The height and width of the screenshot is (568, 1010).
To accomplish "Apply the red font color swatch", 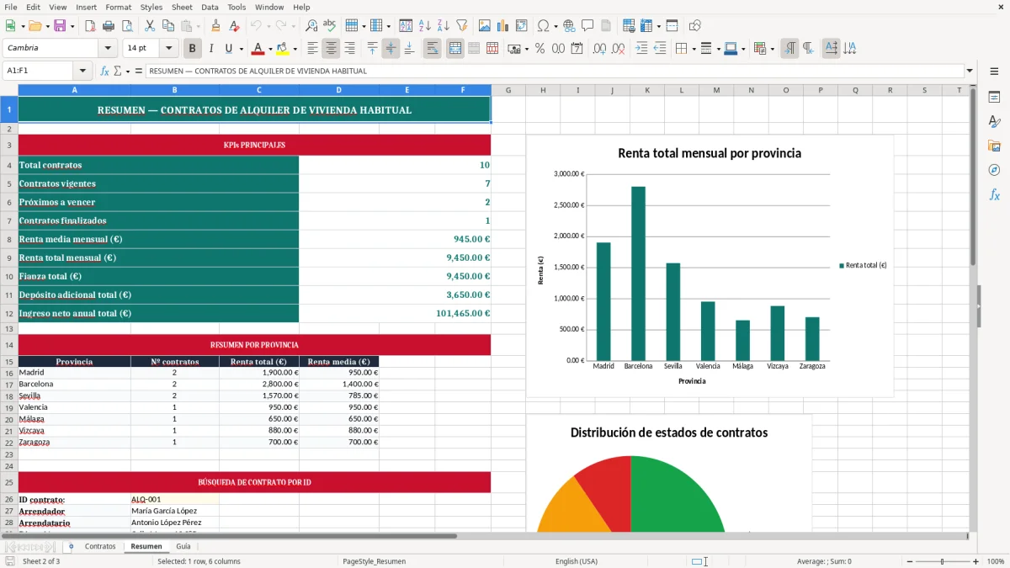I will click(258, 49).
